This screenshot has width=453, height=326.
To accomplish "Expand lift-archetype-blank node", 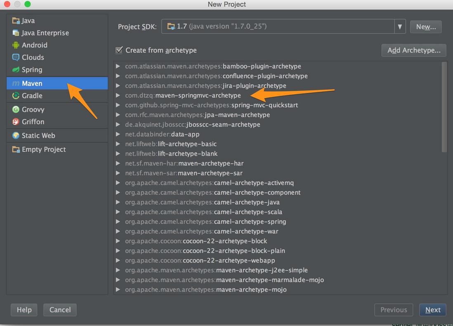I will coord(118,154).
